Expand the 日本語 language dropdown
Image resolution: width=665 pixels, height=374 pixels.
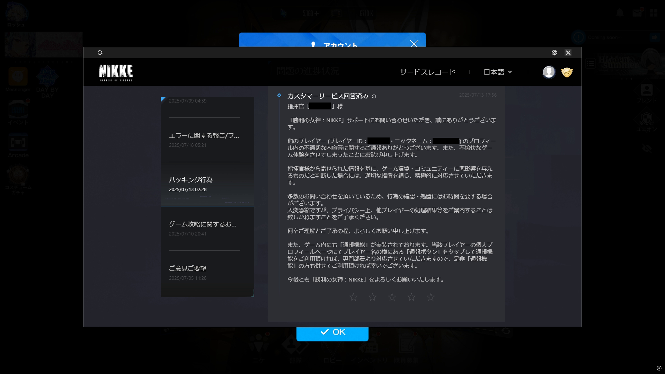click(498, 72)
